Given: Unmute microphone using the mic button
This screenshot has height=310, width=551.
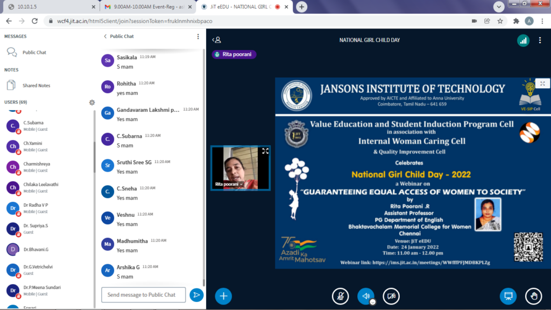Looking at the screenshot, I should coord(340,296).
